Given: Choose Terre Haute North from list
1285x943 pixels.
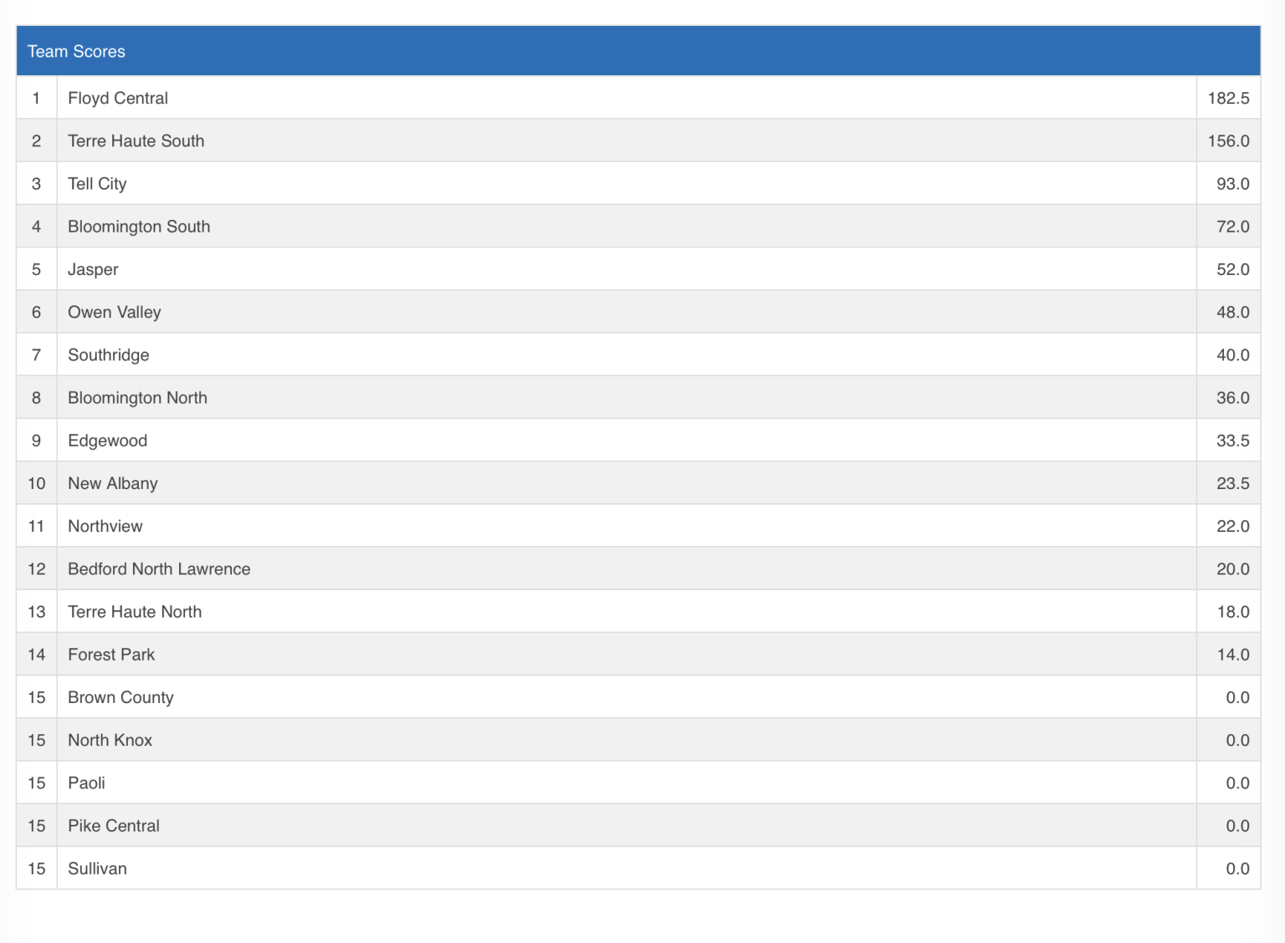Looking at the screenshot, I should coord(135,612).
